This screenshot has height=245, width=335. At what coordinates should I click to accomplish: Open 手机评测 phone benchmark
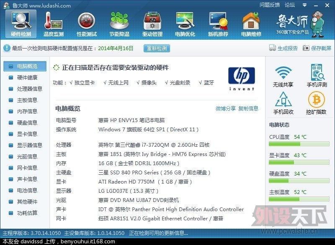click(317, 76)
